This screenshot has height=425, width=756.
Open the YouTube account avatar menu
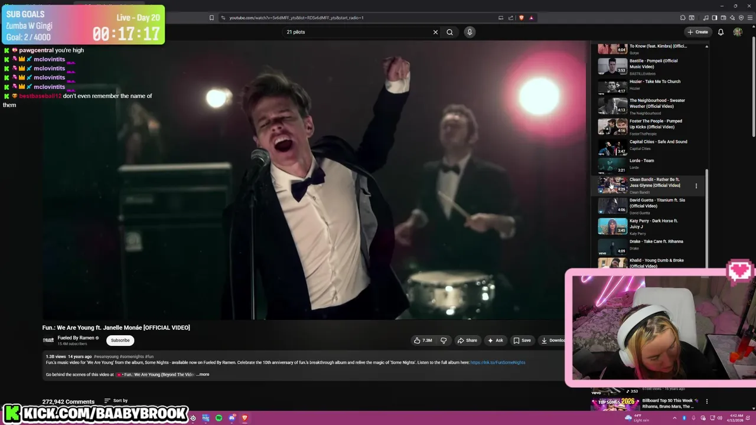click(738, 32)
